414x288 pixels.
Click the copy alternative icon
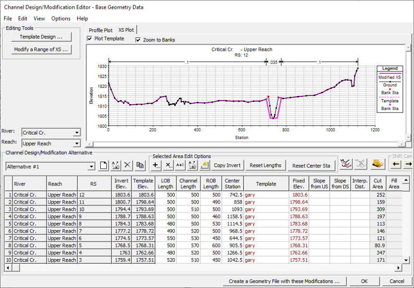pyautogui.click(x=140, y=166)
